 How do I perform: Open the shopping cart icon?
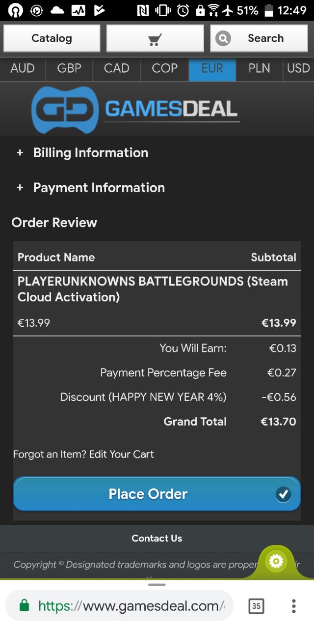point(155,38)
